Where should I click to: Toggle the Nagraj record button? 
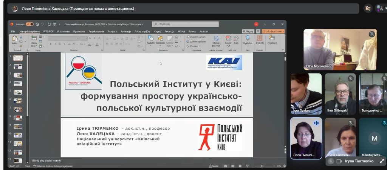click(x=248, y=31)
